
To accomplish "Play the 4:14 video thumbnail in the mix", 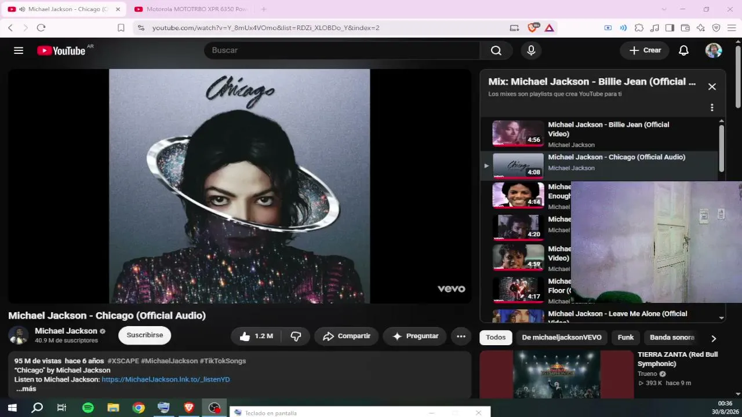I will [518, 195].
